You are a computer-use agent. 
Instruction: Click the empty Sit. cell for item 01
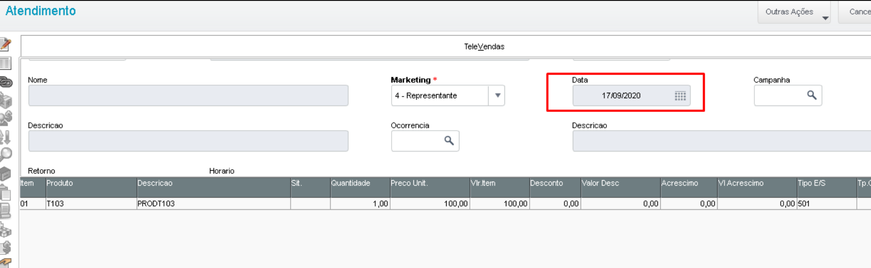point(310,203)
